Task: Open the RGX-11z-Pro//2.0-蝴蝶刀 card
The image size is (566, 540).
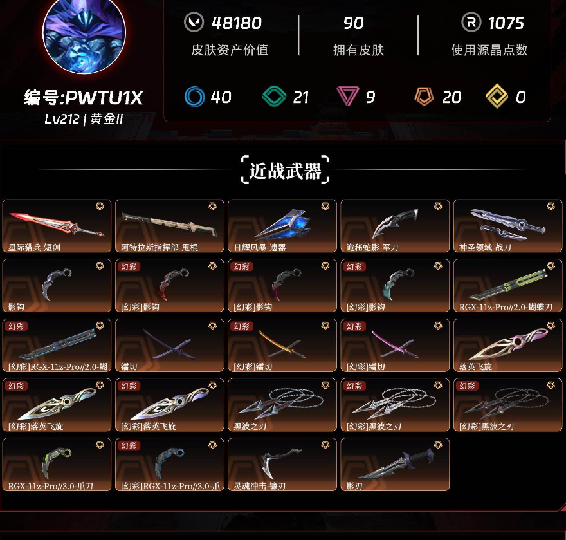Action: click(x=508, y=285)
